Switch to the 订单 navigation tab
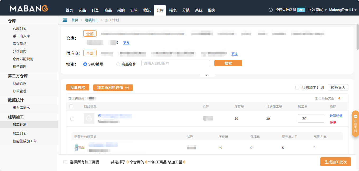Screen dimensions: 359x171 134,10
